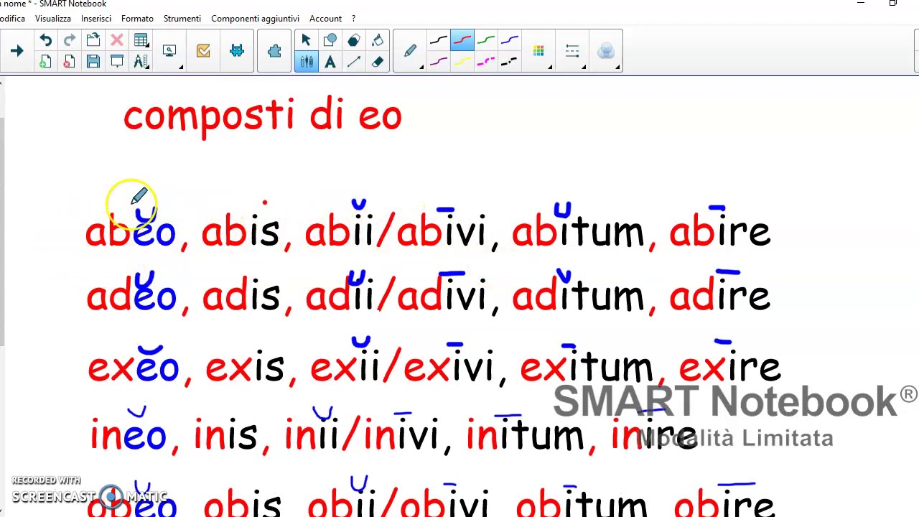
Task: Undo the last action
Action: 45,40
